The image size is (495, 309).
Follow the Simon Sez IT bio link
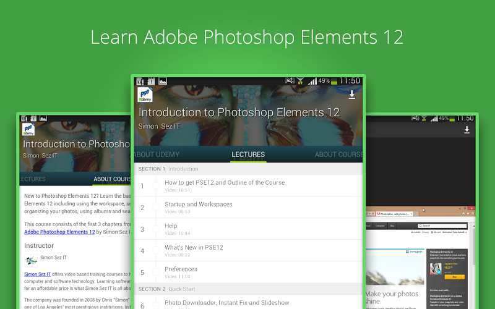[x=37, y=274]
